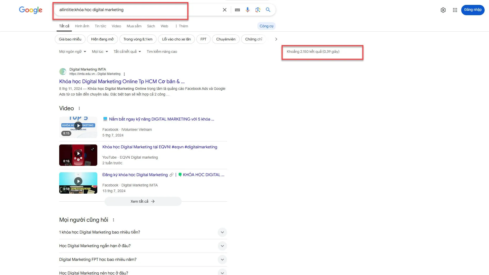Open the Khóa học Digital Marketing Online result
This screenshot has width=489, height=275.
pyautogui.click(x=121, y=81)
